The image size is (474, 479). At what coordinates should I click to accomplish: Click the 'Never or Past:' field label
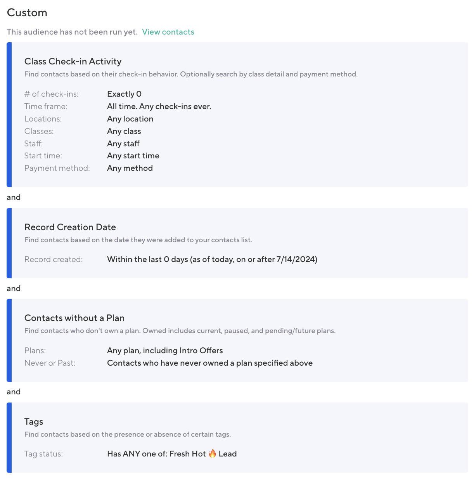tap(50, 363)
